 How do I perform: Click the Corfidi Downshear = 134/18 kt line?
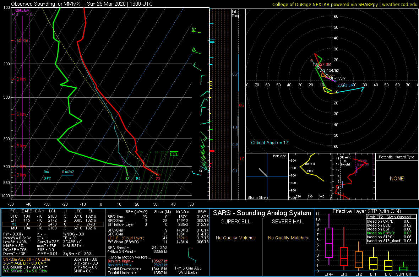138,269
